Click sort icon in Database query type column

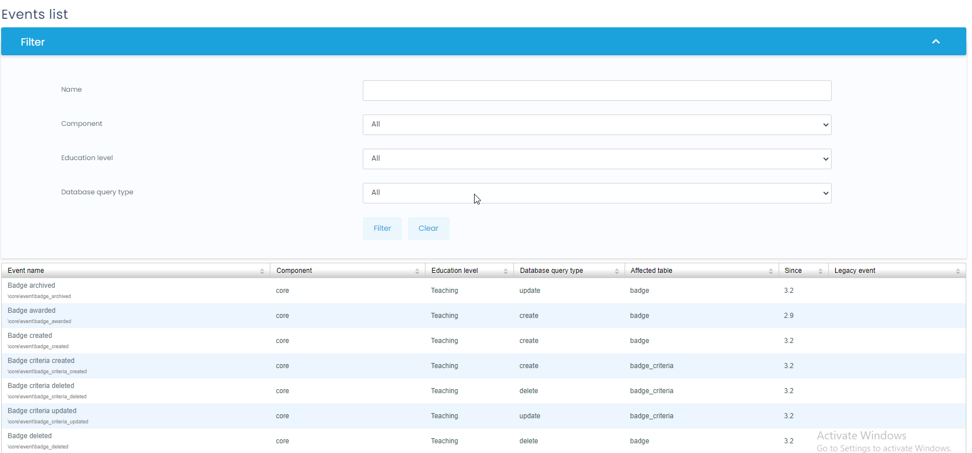[617, 271]
